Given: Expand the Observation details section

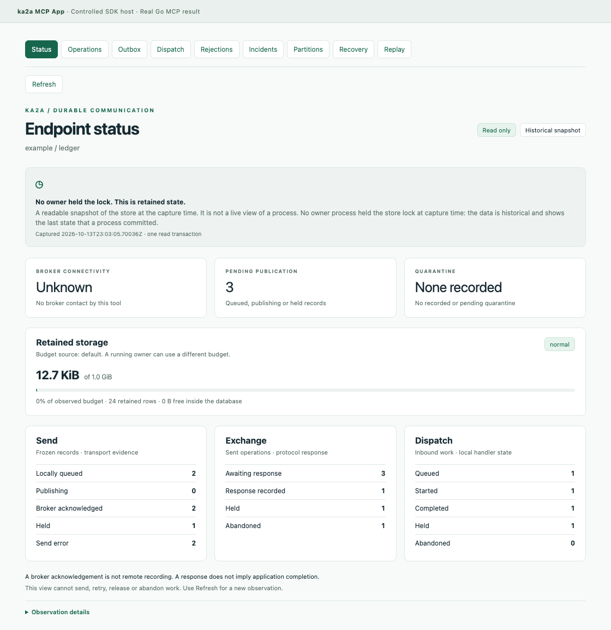Looking at the screenshot, I should [57, 613].
